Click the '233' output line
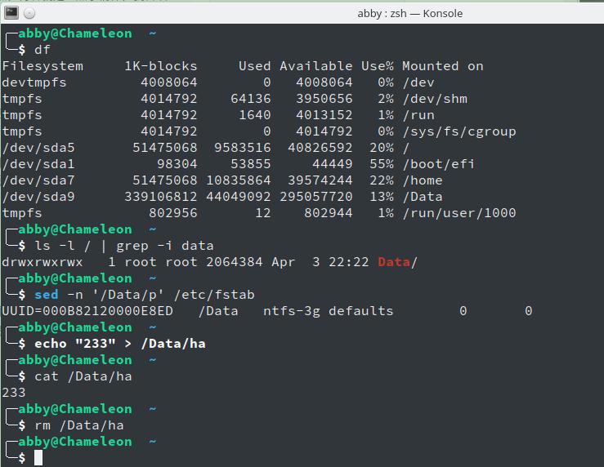This screenshot has height=467, width=604. (14, 393)
